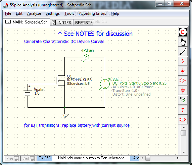Close the 5Spice window
The height and width of the screenshot is (165, 192).
182,4
